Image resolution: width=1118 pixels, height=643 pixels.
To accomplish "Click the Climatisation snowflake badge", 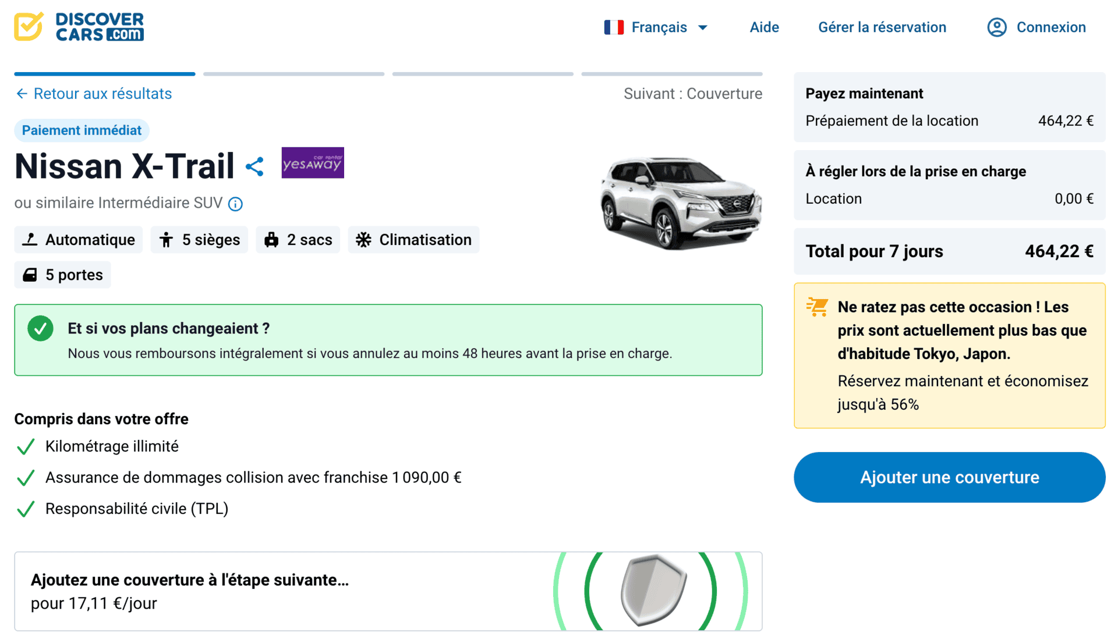I will click(x=413, y=239).
